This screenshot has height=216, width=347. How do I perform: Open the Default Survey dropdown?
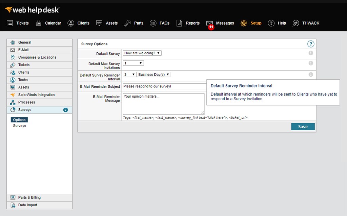142,53
